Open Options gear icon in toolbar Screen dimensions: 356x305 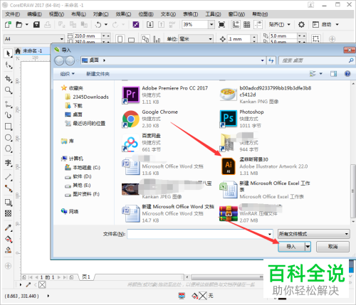pyautogui.click(x=301, y=24)
